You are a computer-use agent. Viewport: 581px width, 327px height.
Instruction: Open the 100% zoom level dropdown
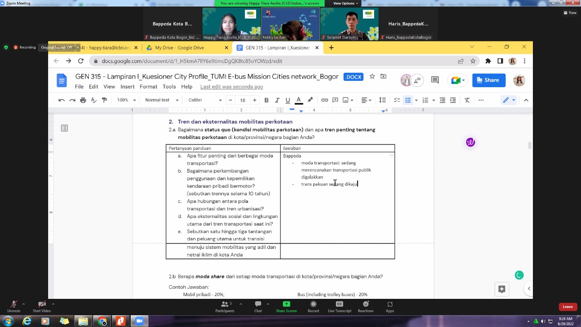(x=126, y=100)
